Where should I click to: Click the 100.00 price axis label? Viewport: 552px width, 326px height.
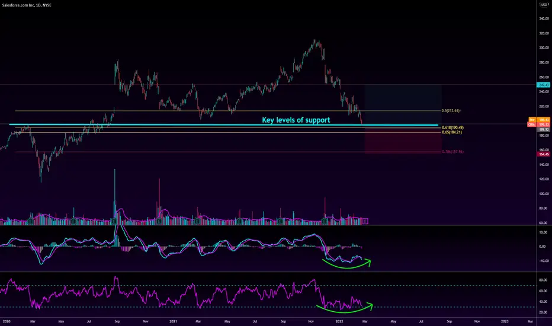[x=544, y=194]
